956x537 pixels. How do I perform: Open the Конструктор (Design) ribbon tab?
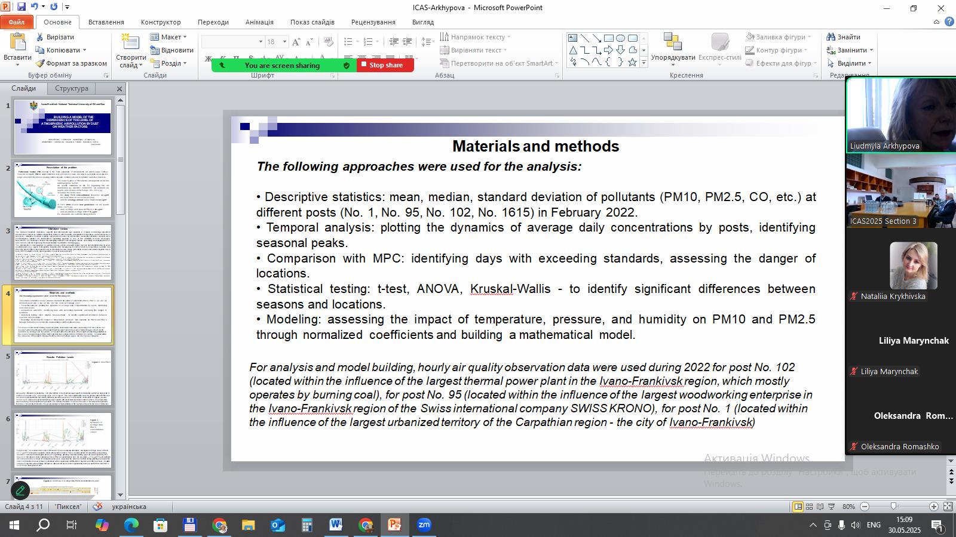point(161,22)
